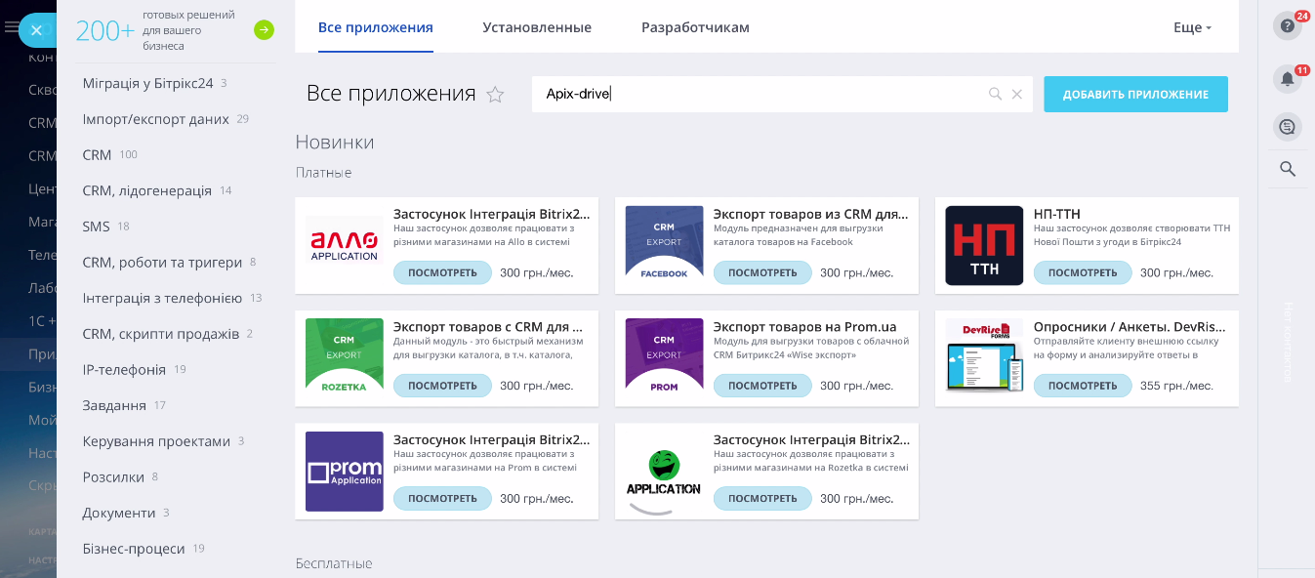Click the magnifier icon in search field
1315x578 pixels.
[x=995, y=95]
